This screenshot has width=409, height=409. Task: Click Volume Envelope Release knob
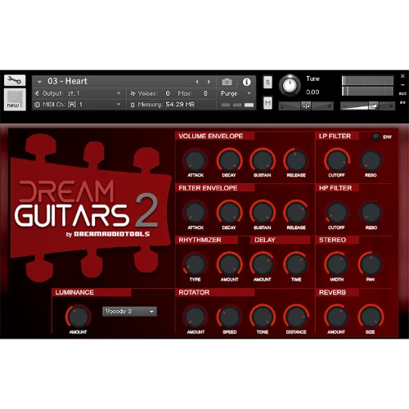click(296, 160)
